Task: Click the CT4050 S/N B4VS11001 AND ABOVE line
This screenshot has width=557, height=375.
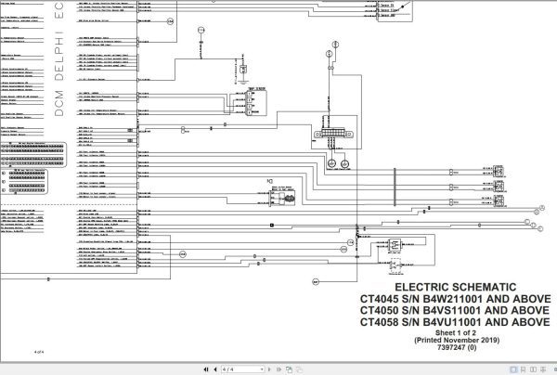Action: tap(455, 310)
